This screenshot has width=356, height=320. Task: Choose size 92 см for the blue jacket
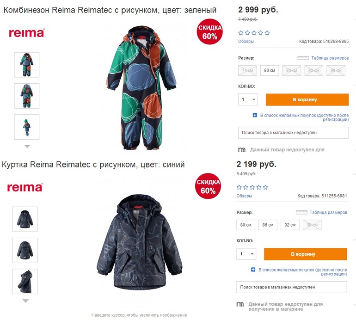pos(290,225)
